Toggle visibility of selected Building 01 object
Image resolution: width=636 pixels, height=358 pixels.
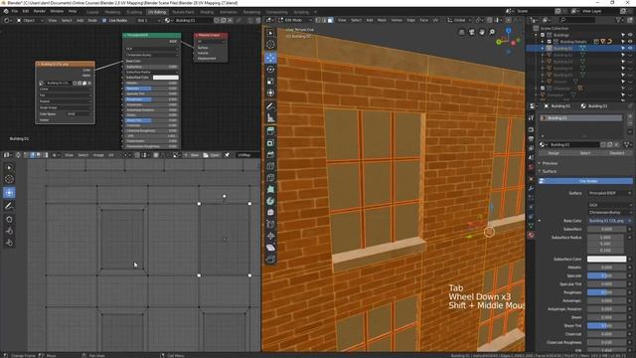pyautogui.click(x=630, y=48)
